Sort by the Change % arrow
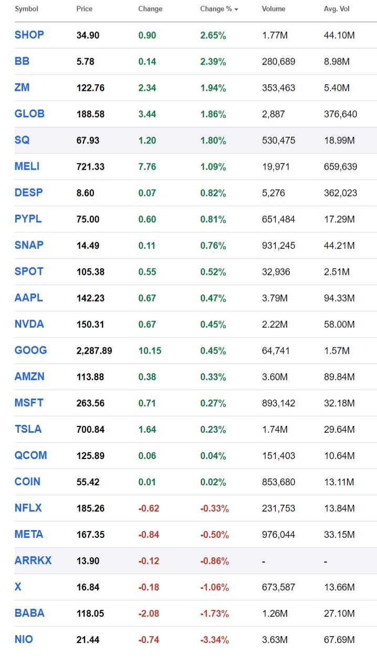 pos(236,9)
